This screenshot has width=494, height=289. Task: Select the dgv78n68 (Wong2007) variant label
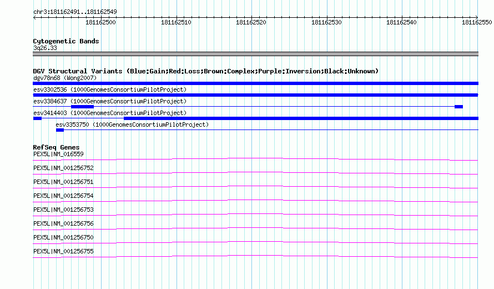click(x=65, y=78)
